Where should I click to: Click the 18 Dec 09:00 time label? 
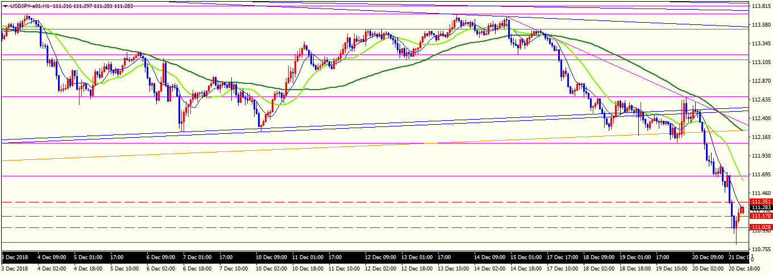[599, 257]
